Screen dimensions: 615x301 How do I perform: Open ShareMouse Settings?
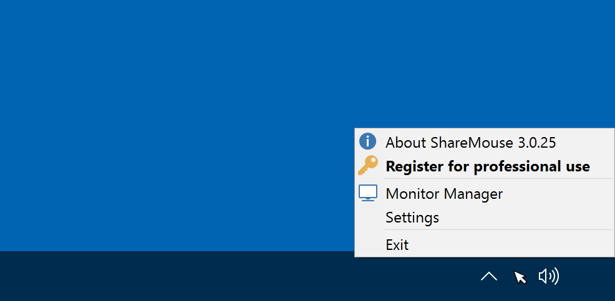point(485,217)
